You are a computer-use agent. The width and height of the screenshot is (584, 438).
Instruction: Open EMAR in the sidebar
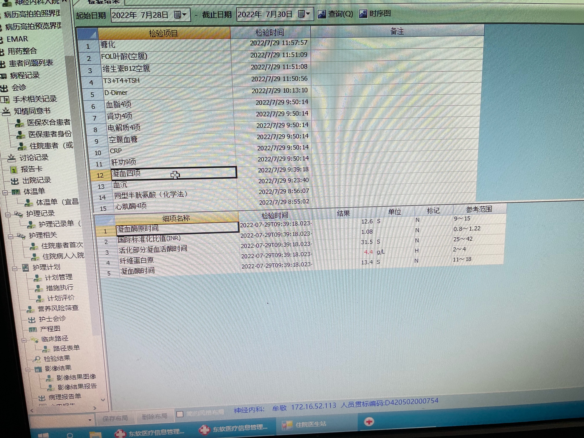[17, 39]
